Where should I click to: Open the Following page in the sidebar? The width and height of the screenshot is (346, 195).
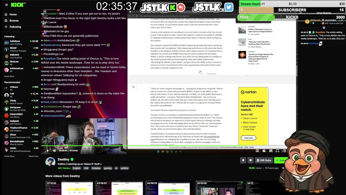coord(15,27)
